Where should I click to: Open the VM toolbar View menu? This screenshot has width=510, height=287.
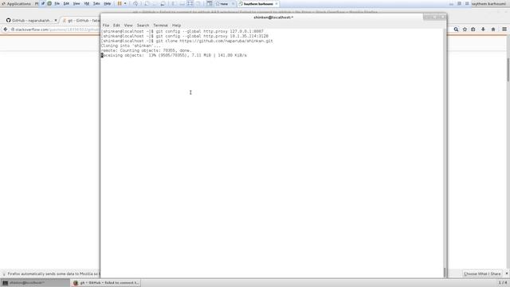[76, 3]
